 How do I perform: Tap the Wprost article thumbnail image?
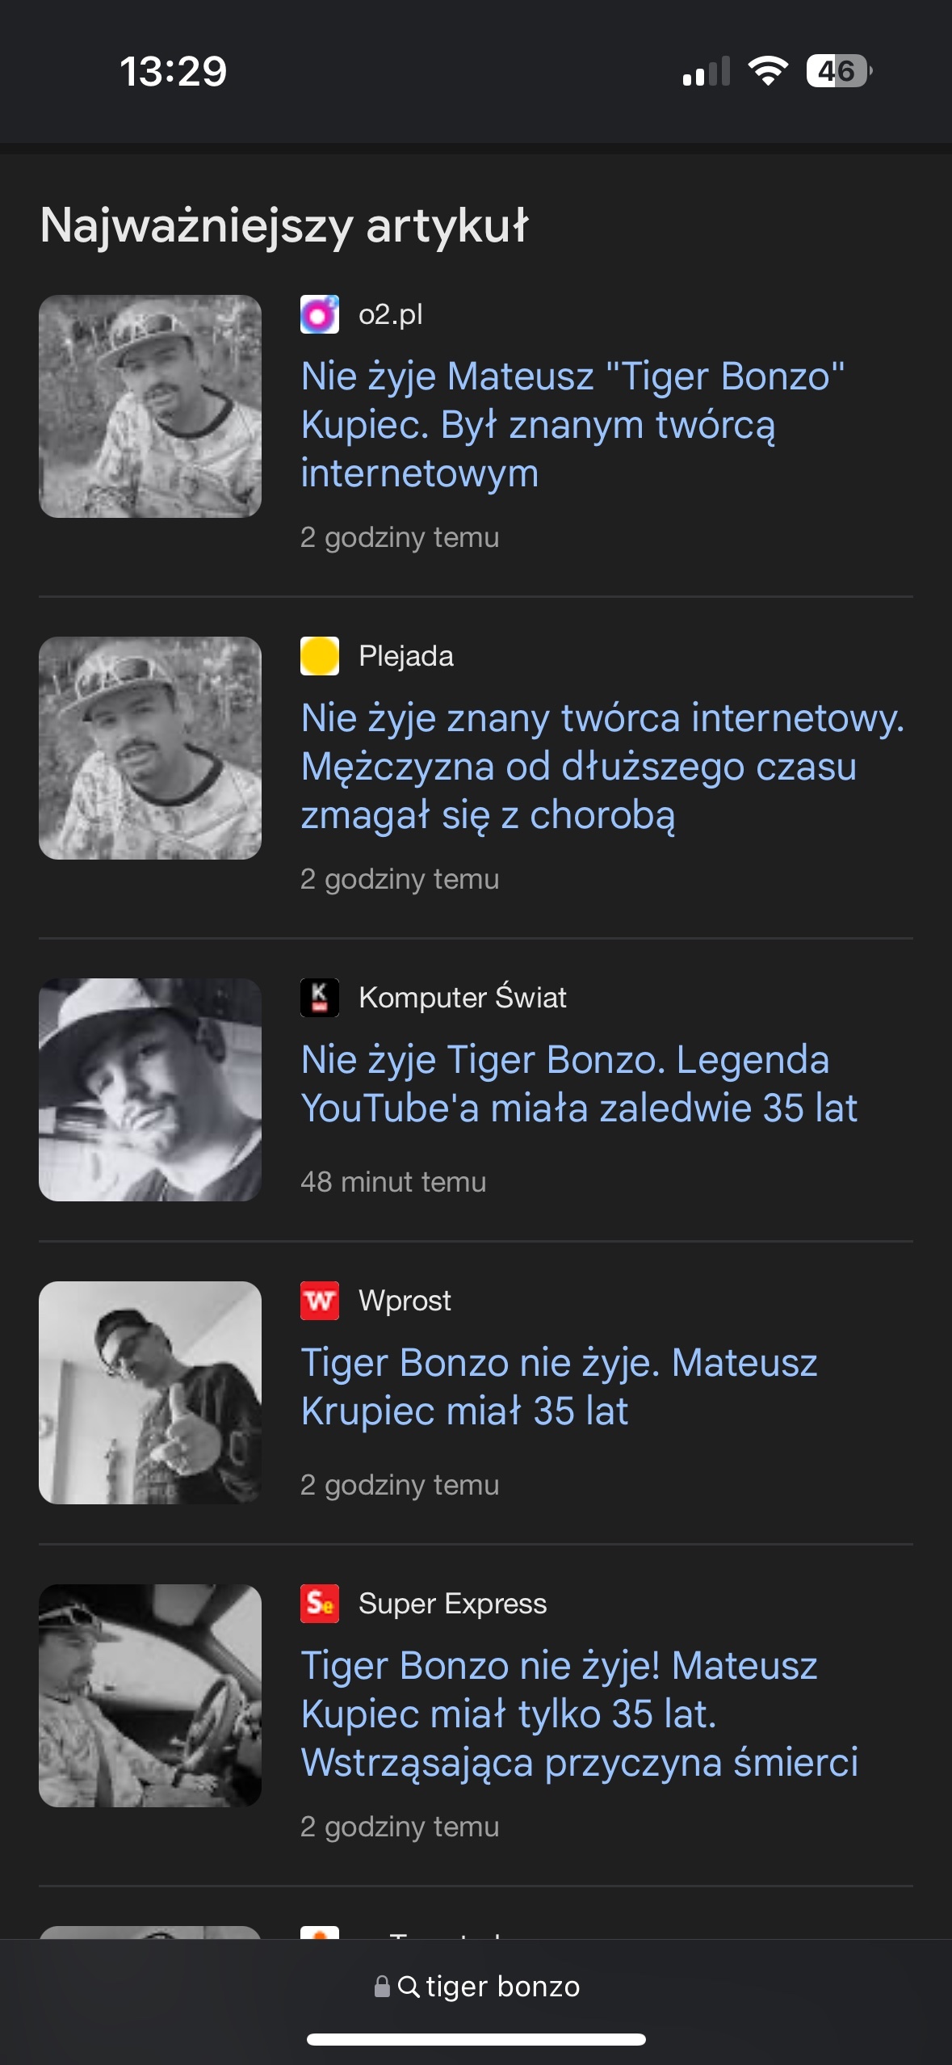coord(150,1393)
